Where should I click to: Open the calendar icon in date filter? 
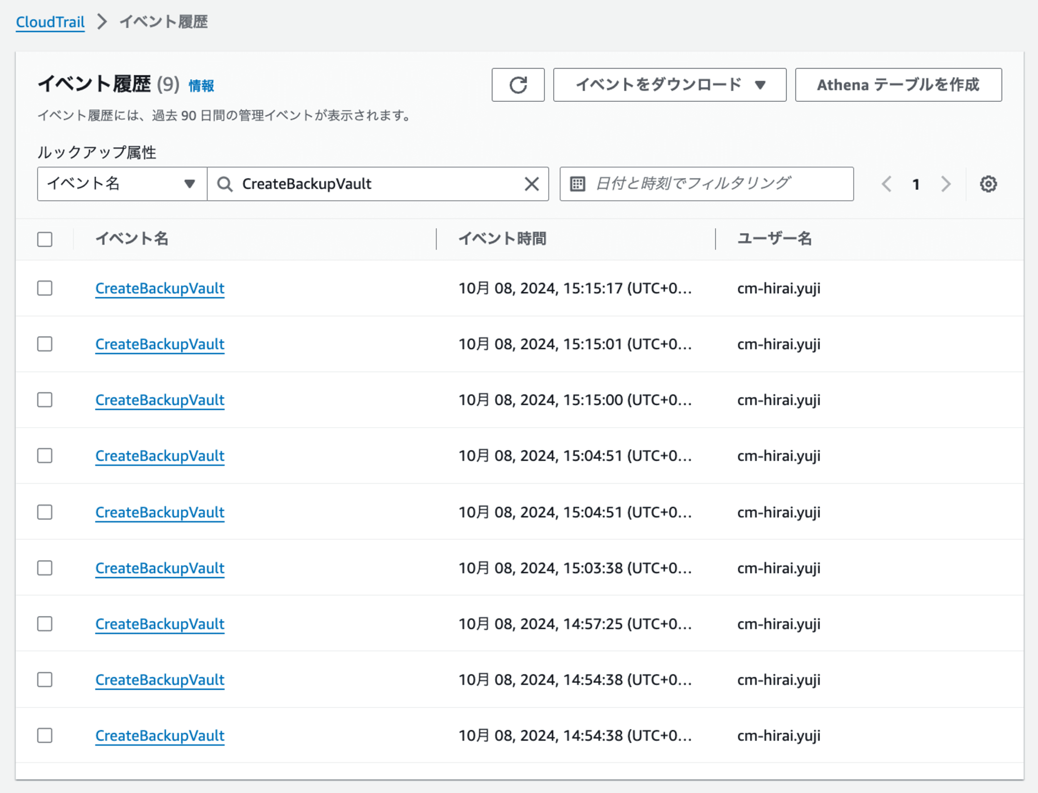click(578, 184)
